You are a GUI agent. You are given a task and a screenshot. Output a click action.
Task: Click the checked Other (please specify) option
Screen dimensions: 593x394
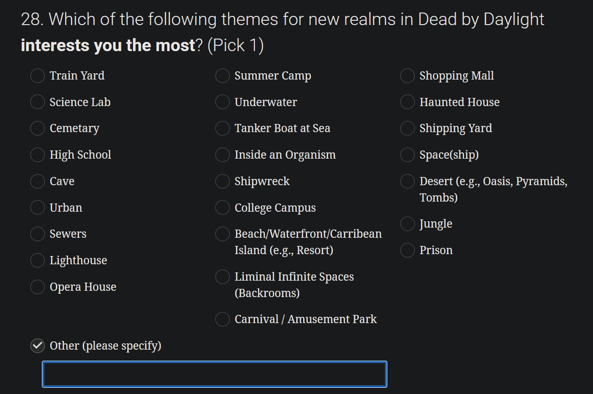tap(38, 346)
